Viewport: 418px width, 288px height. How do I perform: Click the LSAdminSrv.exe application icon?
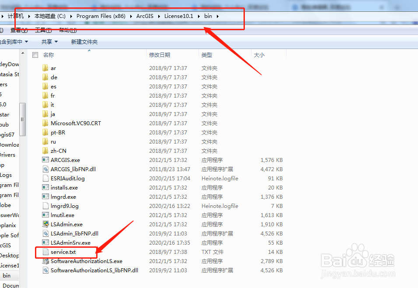point(45,242)
